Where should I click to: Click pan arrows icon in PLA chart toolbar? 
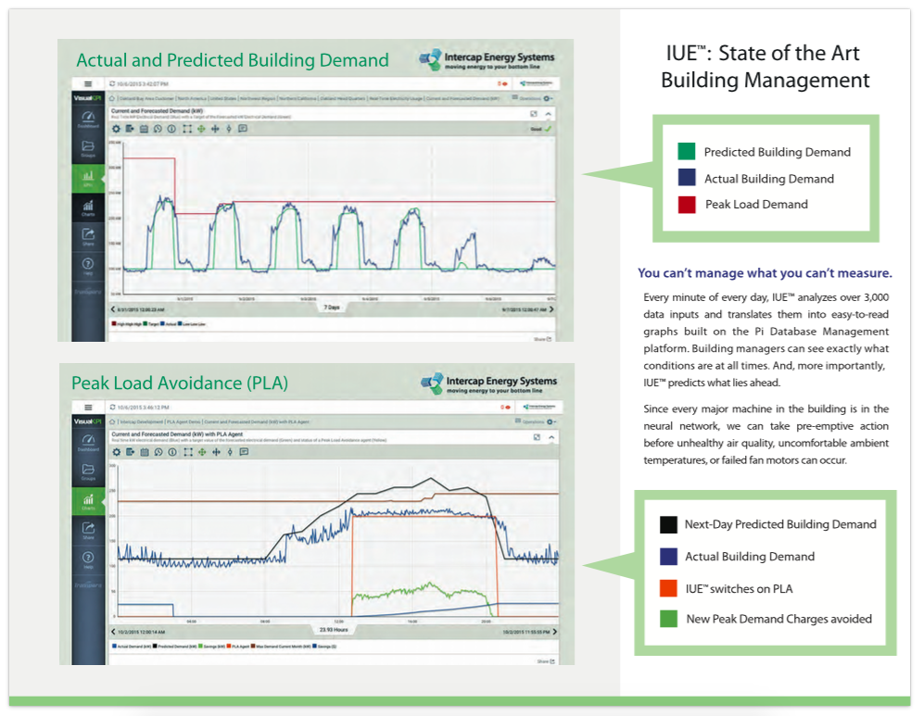pyautogui.click(x=216, y=452)
